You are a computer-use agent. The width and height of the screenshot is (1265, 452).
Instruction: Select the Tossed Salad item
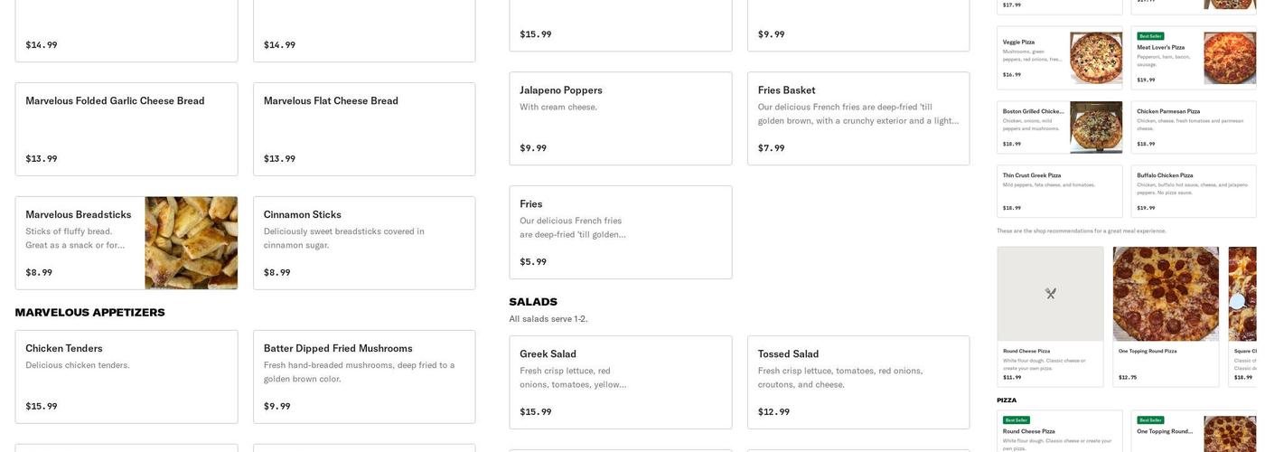pos(857,382)
